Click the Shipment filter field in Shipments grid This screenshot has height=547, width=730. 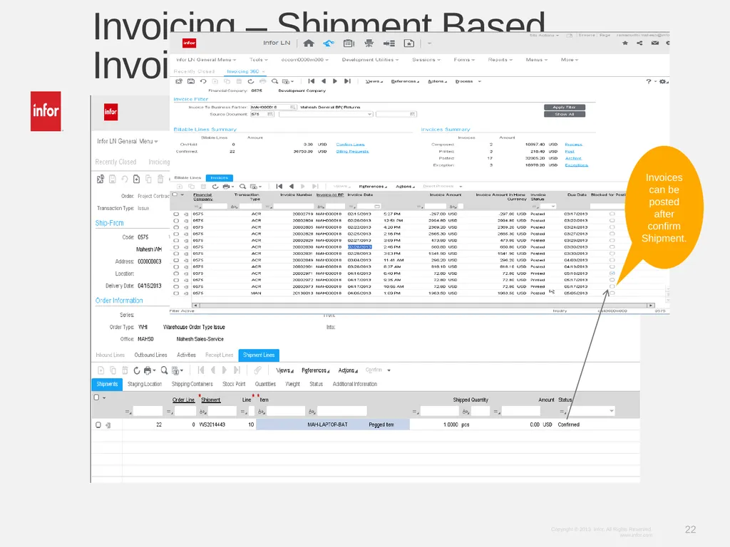tap(222, 411)
